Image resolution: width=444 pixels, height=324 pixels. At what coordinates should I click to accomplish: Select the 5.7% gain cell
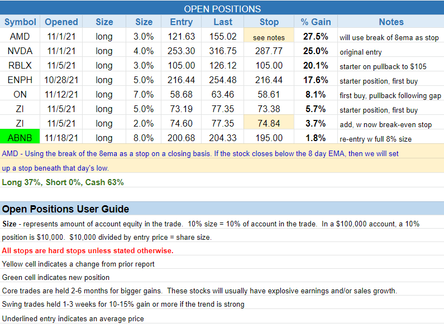pos(316,109)
